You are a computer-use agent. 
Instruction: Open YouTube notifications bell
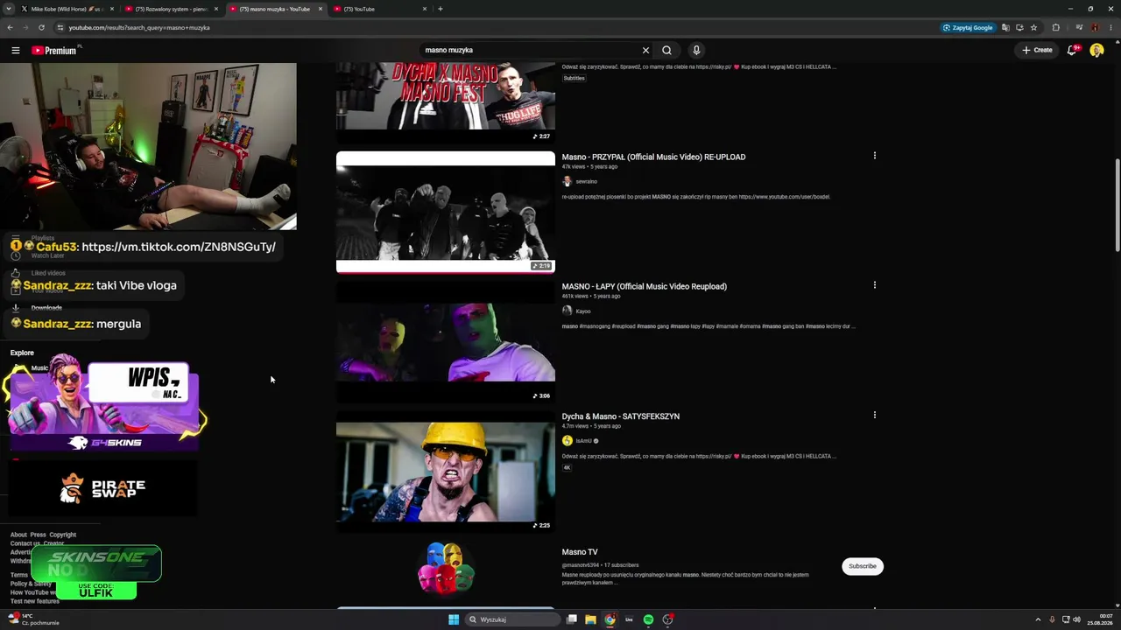pyautogui.click(x=1072, y=50)
